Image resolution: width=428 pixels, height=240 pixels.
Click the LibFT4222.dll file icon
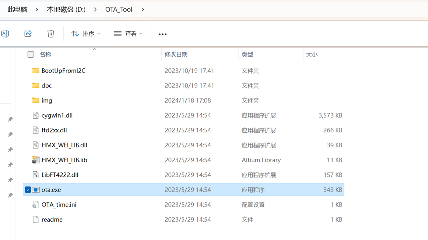coord(35,175)
